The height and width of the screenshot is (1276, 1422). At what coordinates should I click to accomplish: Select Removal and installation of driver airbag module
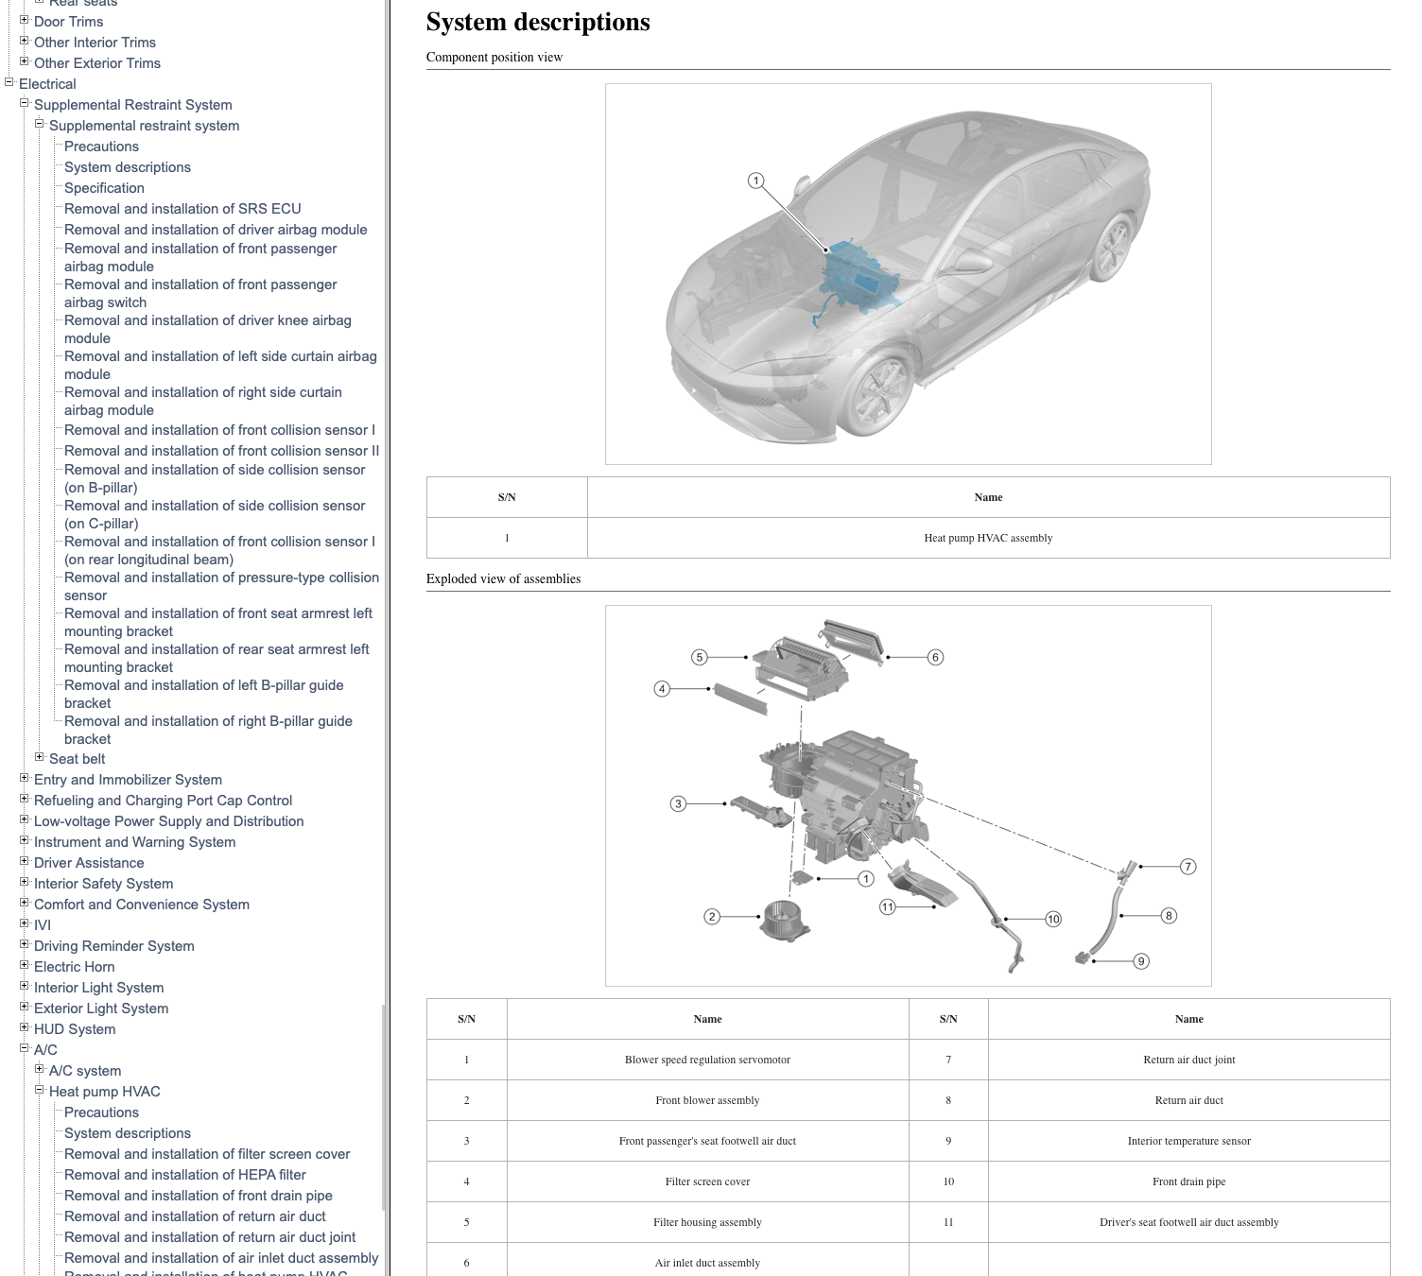pos(216,230)
